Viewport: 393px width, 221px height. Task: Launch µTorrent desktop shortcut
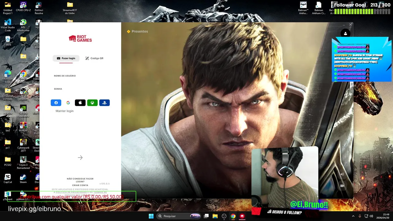click(x=8, y=196)
